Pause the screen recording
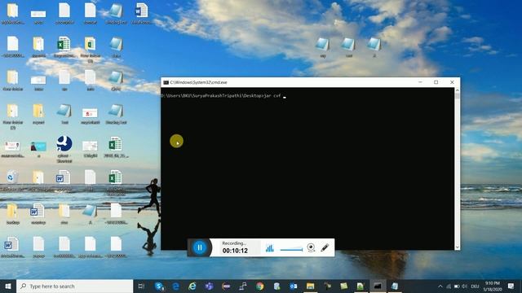The height and width of the screenshot is (293, 522). point(200,247)
